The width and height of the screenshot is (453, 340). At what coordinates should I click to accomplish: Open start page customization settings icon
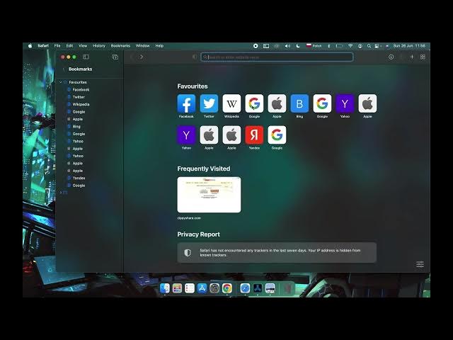click(x=420, y=264)
